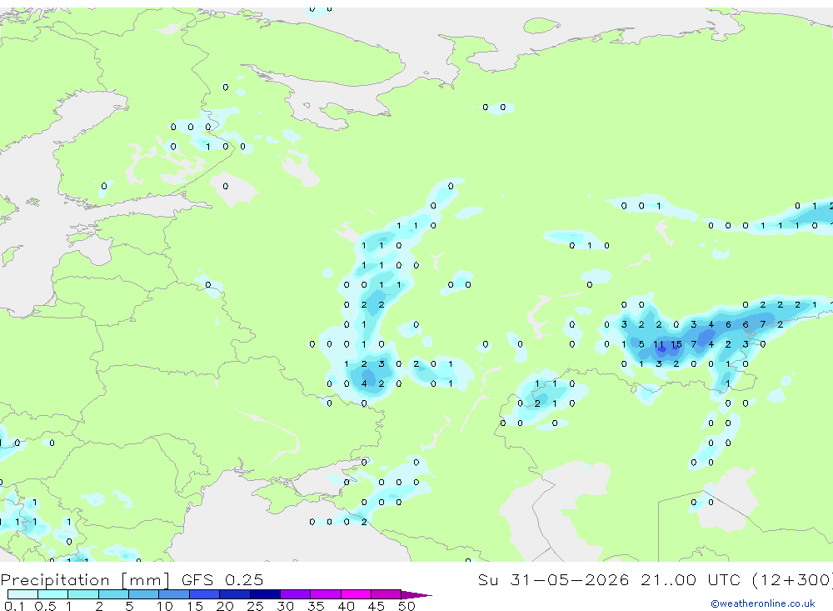Image resolution: width=833 pixels, height=611 pixels.
Task: Click the '50' legend scale label
Action: 407,606
